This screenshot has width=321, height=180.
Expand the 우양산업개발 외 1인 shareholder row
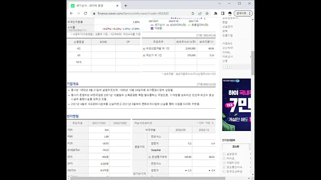tap(144, 49)
